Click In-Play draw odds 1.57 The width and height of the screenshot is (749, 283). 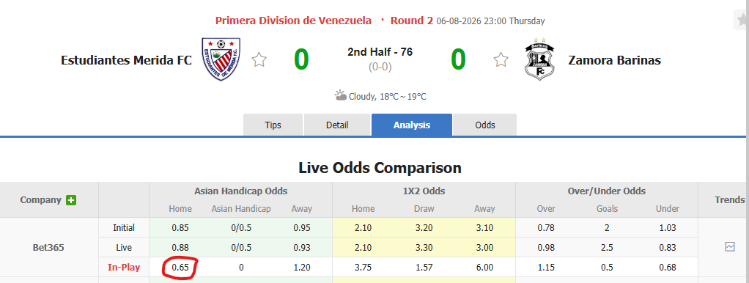click(x=424, y=268)
